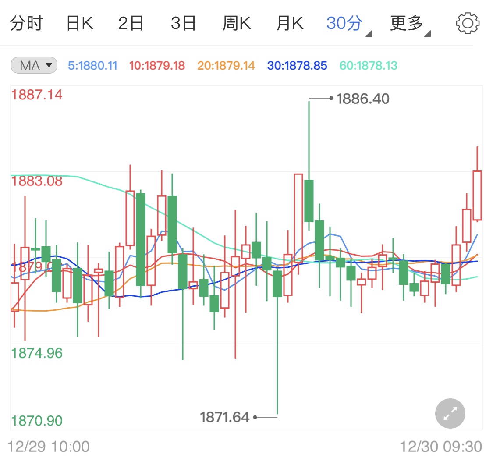
Task: Select the green candle with 1871.64 low wick
Action: coord(277,283)
